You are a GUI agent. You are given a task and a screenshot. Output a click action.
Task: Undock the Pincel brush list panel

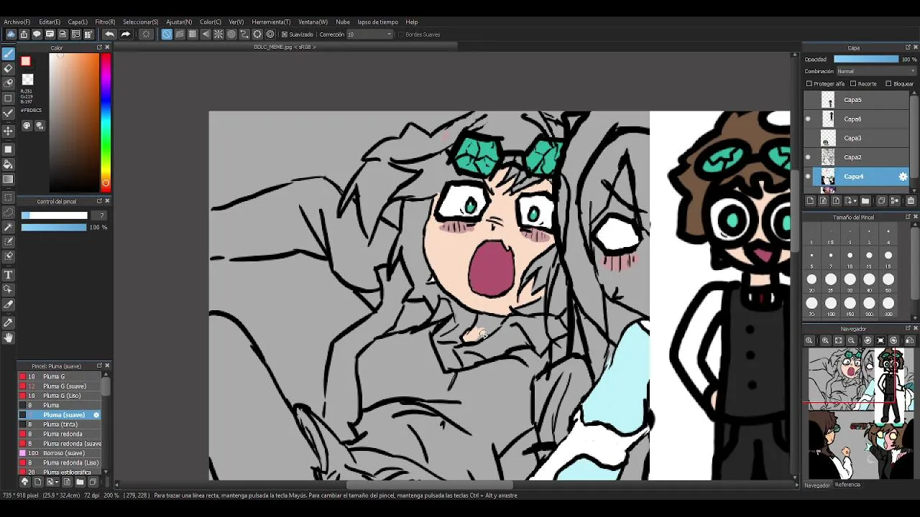click(x=99, y=365)
